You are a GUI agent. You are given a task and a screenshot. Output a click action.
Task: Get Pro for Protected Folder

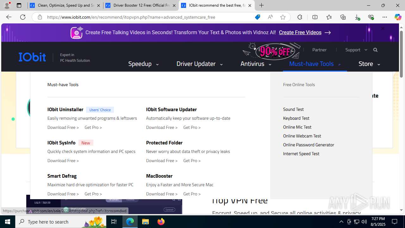pos(192,161)
